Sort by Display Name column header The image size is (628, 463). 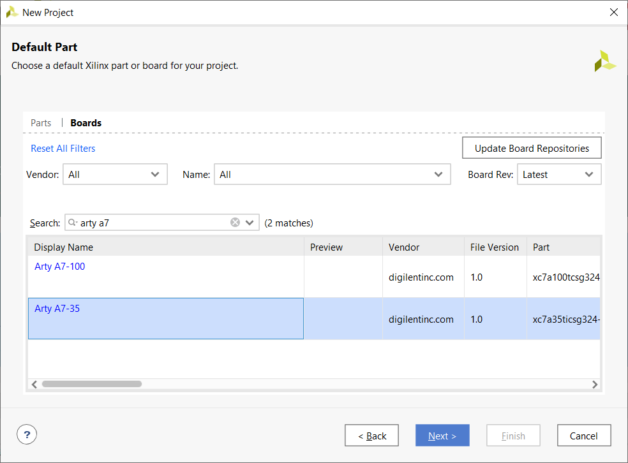(166, 247)
